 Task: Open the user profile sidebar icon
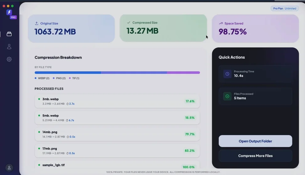tap(9, 46)
